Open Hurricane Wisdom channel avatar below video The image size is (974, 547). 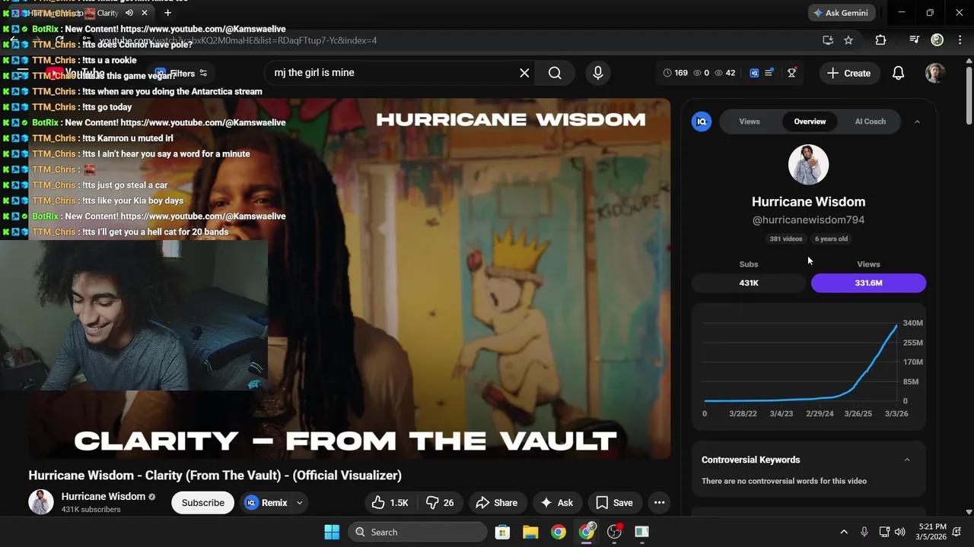coord(41,502)
